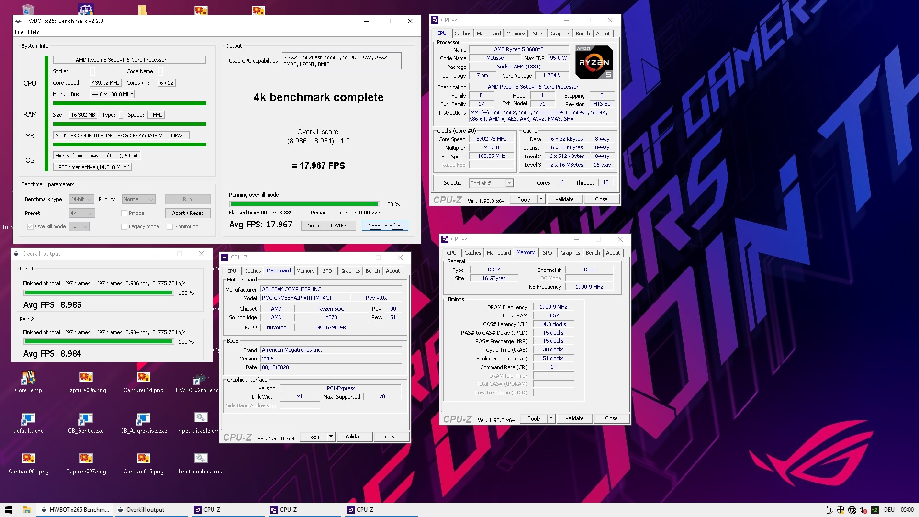Select defaults.exe on the desktop
The height and width of the screenshot is (517, 919).
point(28,422)
